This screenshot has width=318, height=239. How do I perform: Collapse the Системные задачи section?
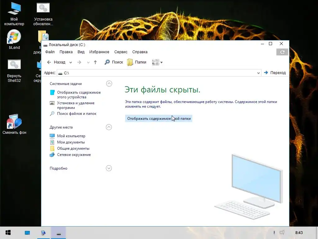pos(109,83)
